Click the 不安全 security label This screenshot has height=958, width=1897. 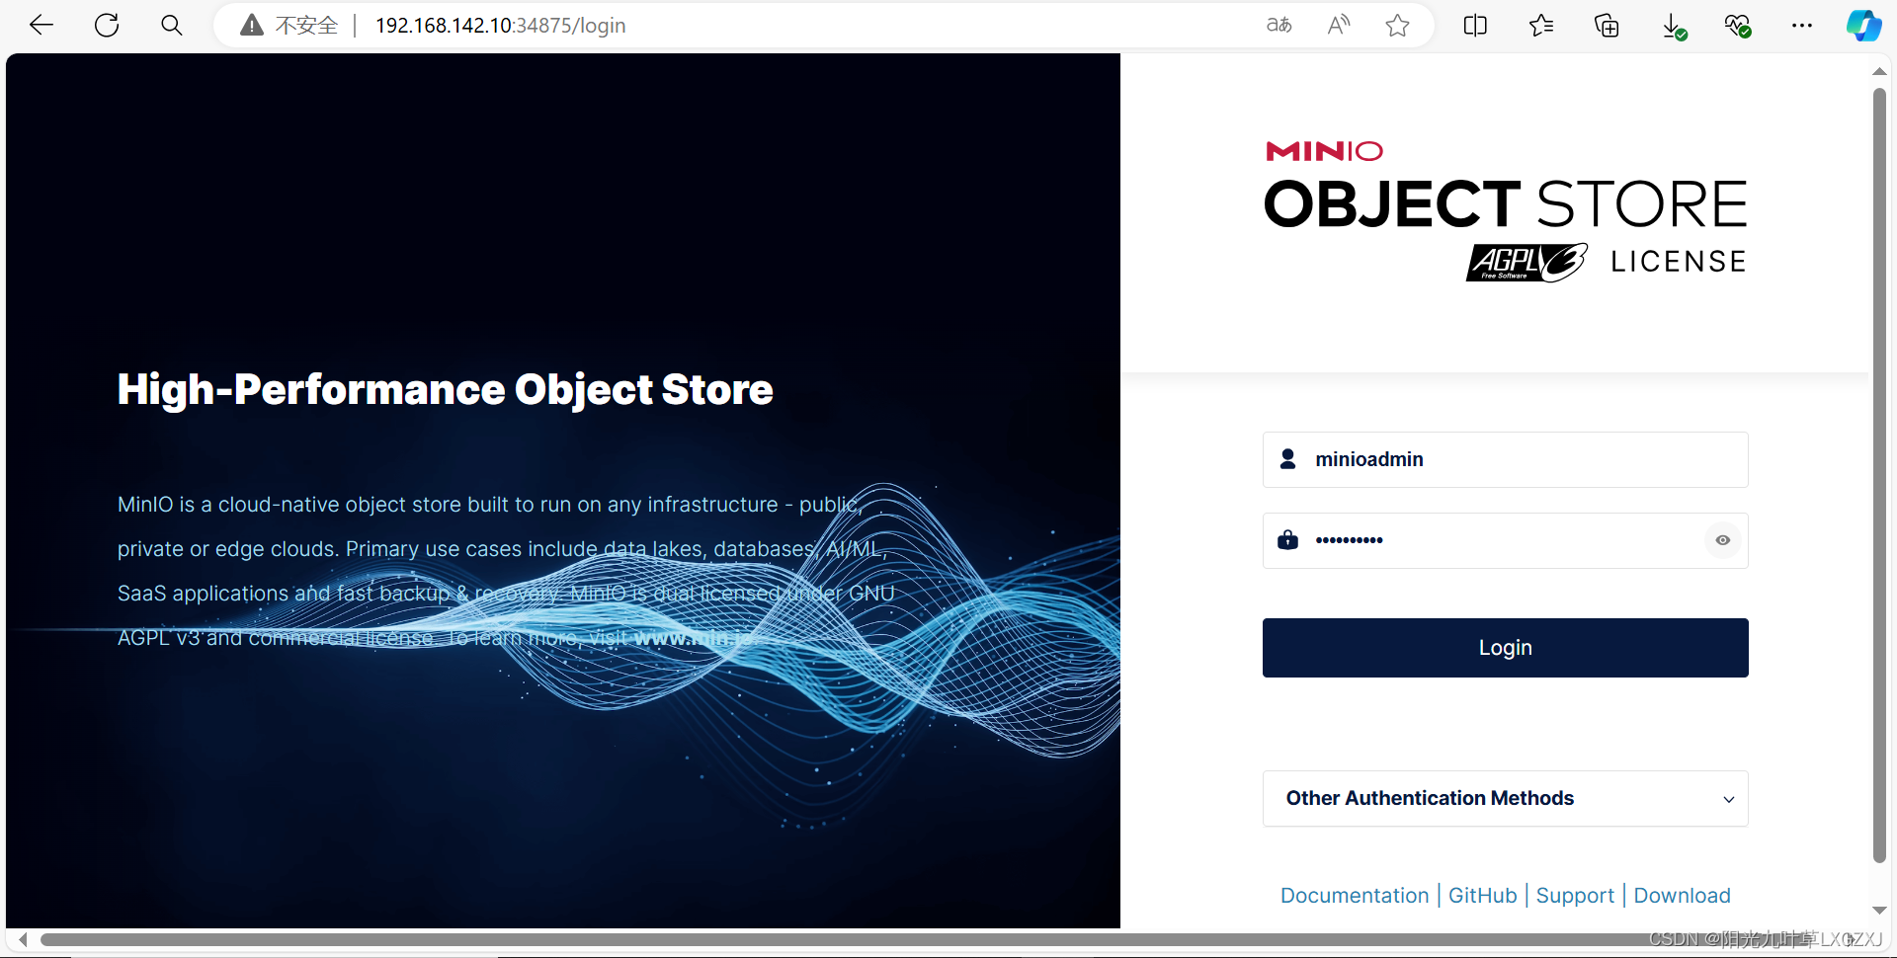point(306,26)
